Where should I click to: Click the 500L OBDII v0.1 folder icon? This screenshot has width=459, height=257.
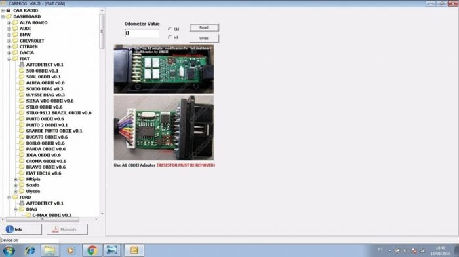click(x=22, y=77)
